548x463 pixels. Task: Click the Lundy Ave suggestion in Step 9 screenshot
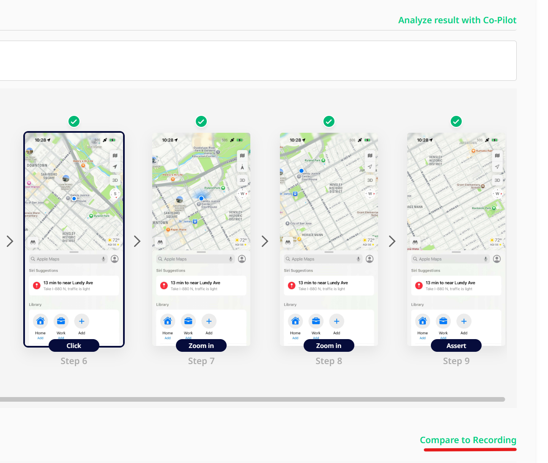tap(456, 285)
